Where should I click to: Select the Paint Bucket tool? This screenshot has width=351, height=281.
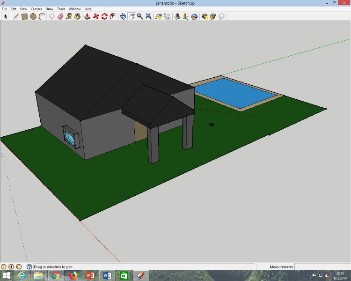click(77, 16)
